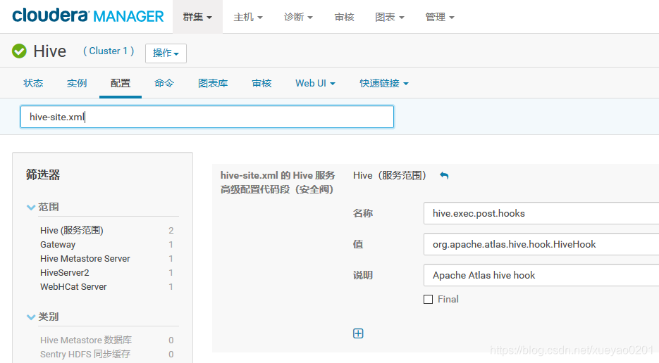Open the 图表 dropdown menu
Viewport: 659px width, 363px height.
point(390,17)
